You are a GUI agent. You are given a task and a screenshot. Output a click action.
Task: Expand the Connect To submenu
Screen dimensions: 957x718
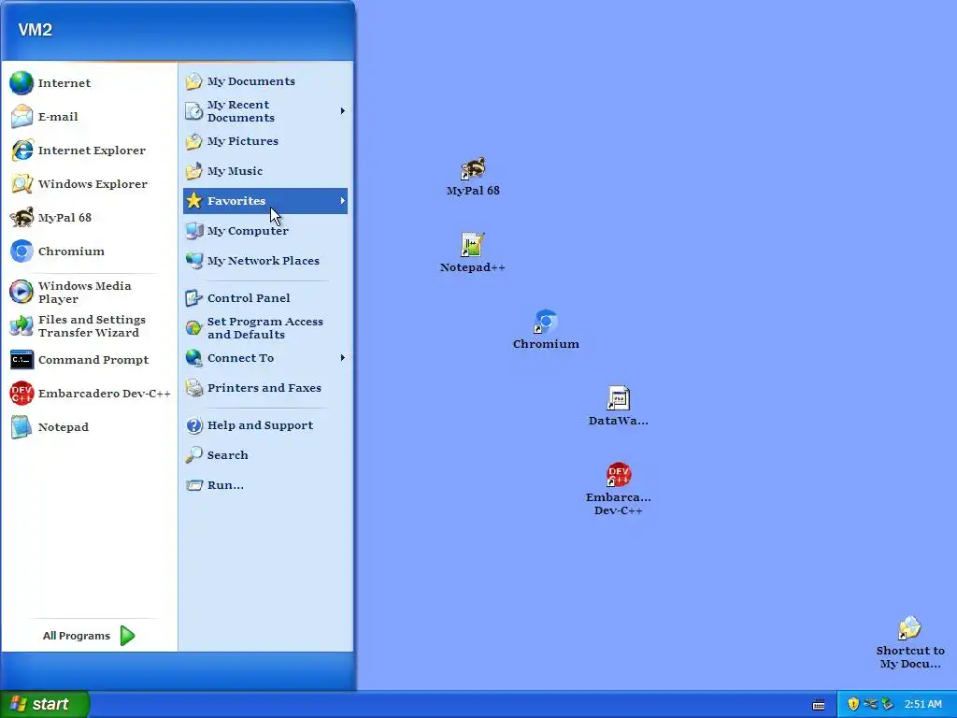coord(264,358)
